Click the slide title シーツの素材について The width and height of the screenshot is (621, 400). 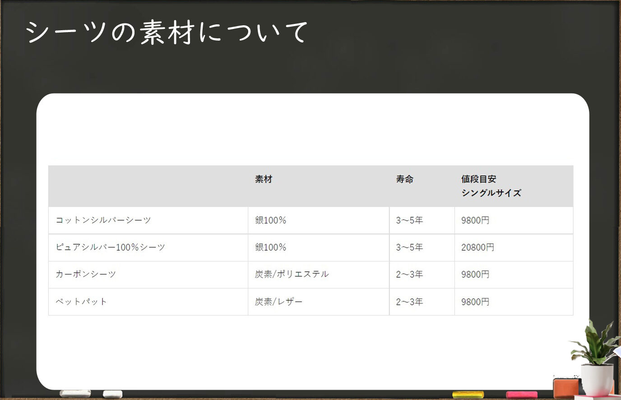(x=166, y=33)
